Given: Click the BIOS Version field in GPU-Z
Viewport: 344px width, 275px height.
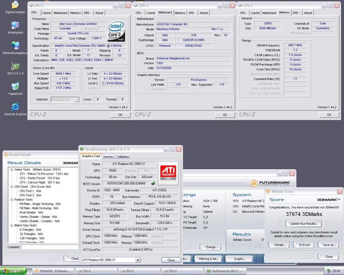Looking at the screenshot, I should pos(126,183).
